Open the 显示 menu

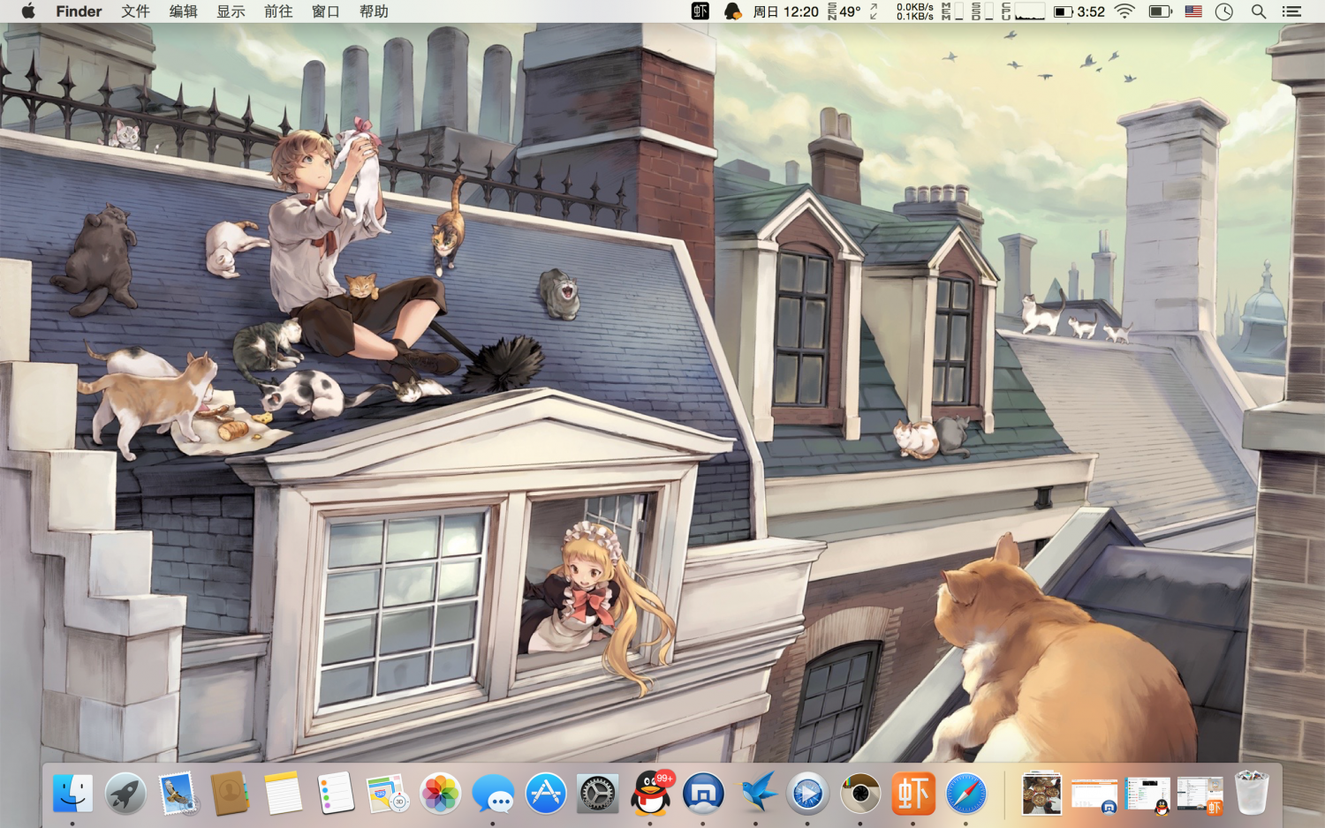tap(231, 11)
